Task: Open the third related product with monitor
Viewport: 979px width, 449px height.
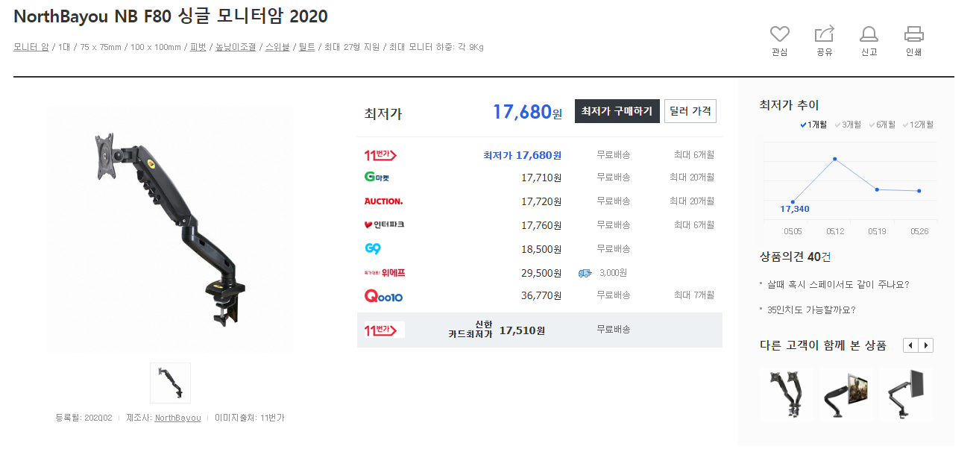Action: pyautogui.click(x=905, y=394)
